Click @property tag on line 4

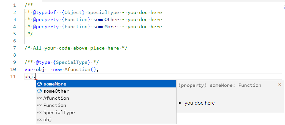46,27
